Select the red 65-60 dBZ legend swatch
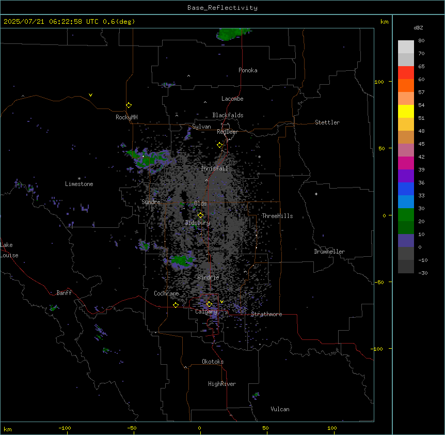445x435 pixels. click(x=406, y=72)
